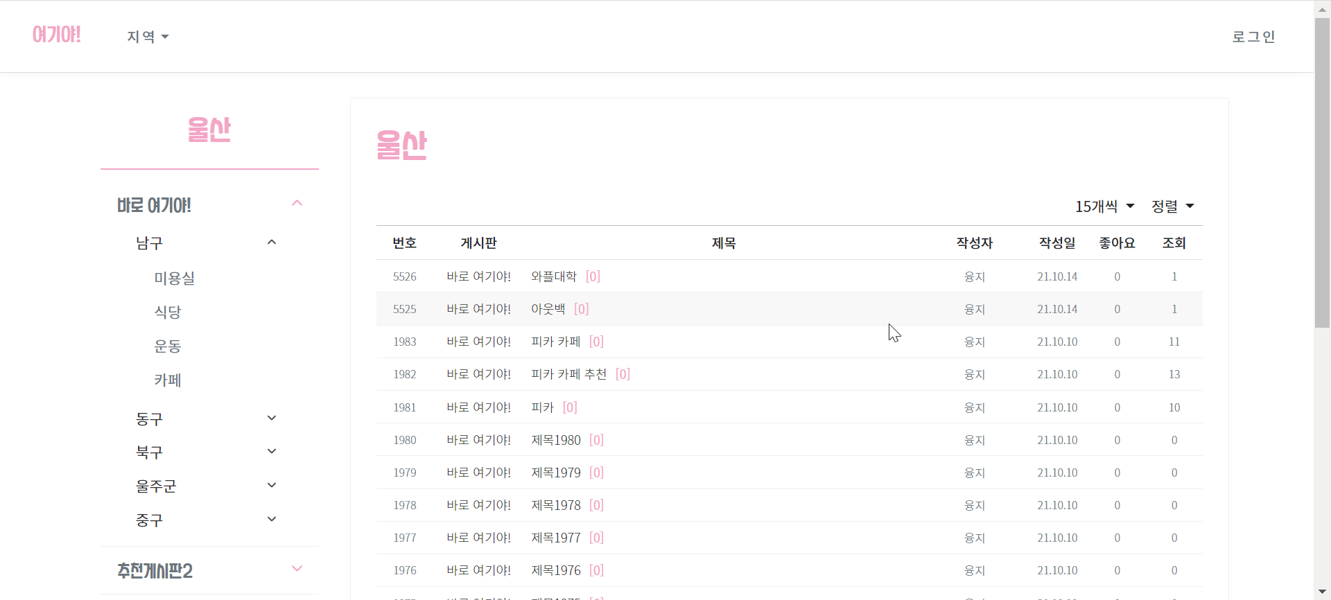Viewport: 1331px width, 600px height.
Task: Click the 로그인 login link
Action: click(x=1253, y=37)
